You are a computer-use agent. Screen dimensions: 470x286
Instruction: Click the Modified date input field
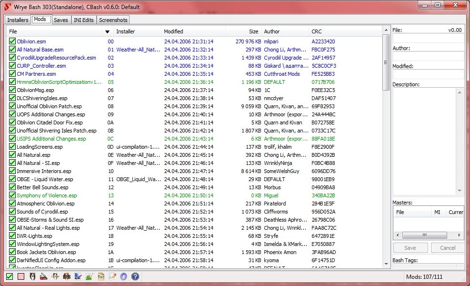[x=429, y=74]
